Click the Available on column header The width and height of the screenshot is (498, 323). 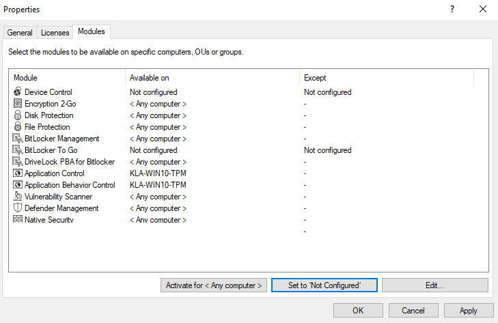(212, 78)
